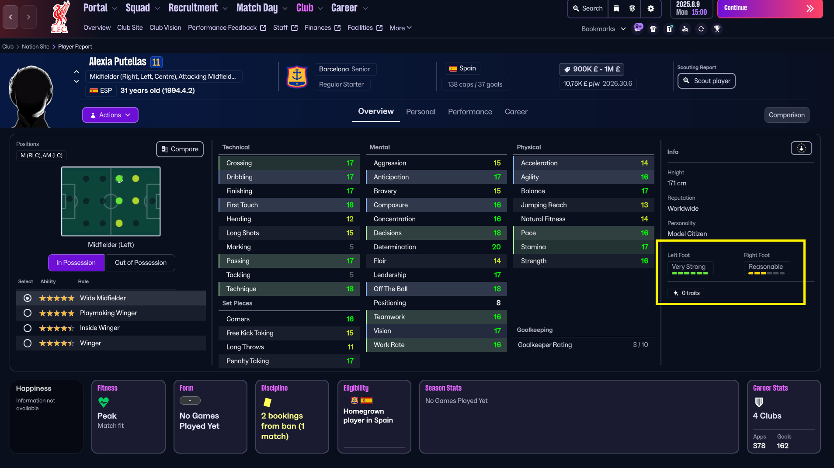This screenshot has height=468, width=834.
Task: Click the squad shirt bookmark icon
Action: (x=653, y=29)
